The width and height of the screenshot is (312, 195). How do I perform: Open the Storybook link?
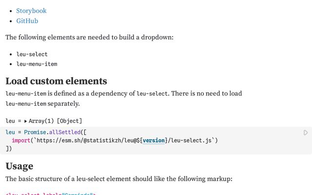pyautogui.click(x=31, y=11)
